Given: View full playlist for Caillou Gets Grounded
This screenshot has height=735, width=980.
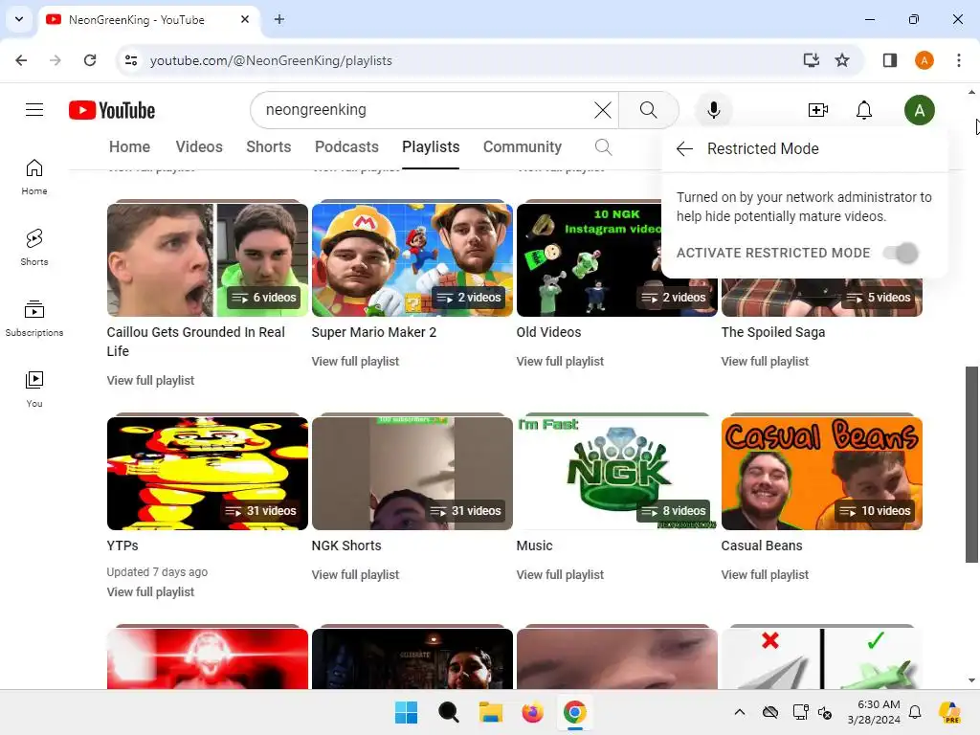Looking at the screenshot, I should pyautogui.click(x=150, y=381).
